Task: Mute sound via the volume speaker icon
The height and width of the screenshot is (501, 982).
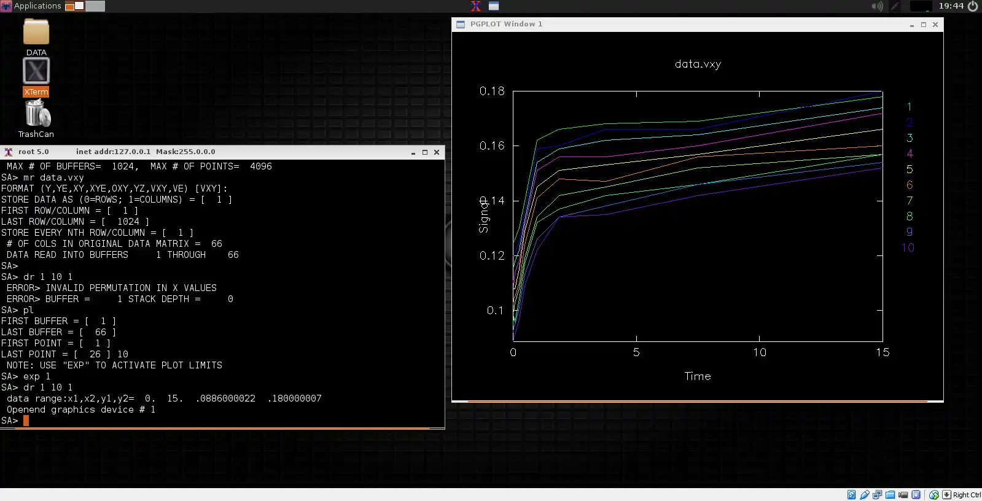Action: [877, 6]
